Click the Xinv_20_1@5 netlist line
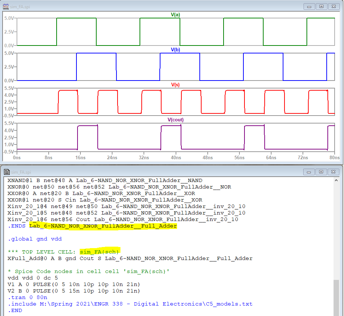 pyautogui.click(x=126, y=213)
